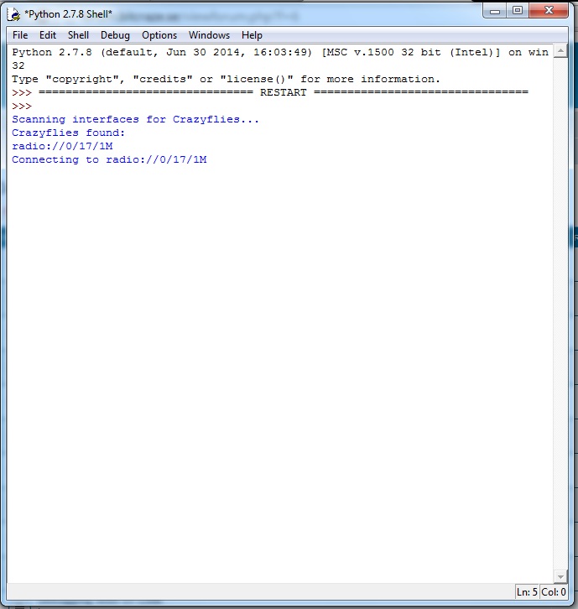Open the Help menu
Viewport: 578px width, 609px height.
tap(252, 35)
